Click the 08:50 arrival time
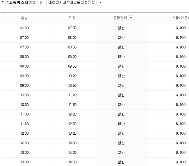The image size is (189, 166). coord(72,47)
